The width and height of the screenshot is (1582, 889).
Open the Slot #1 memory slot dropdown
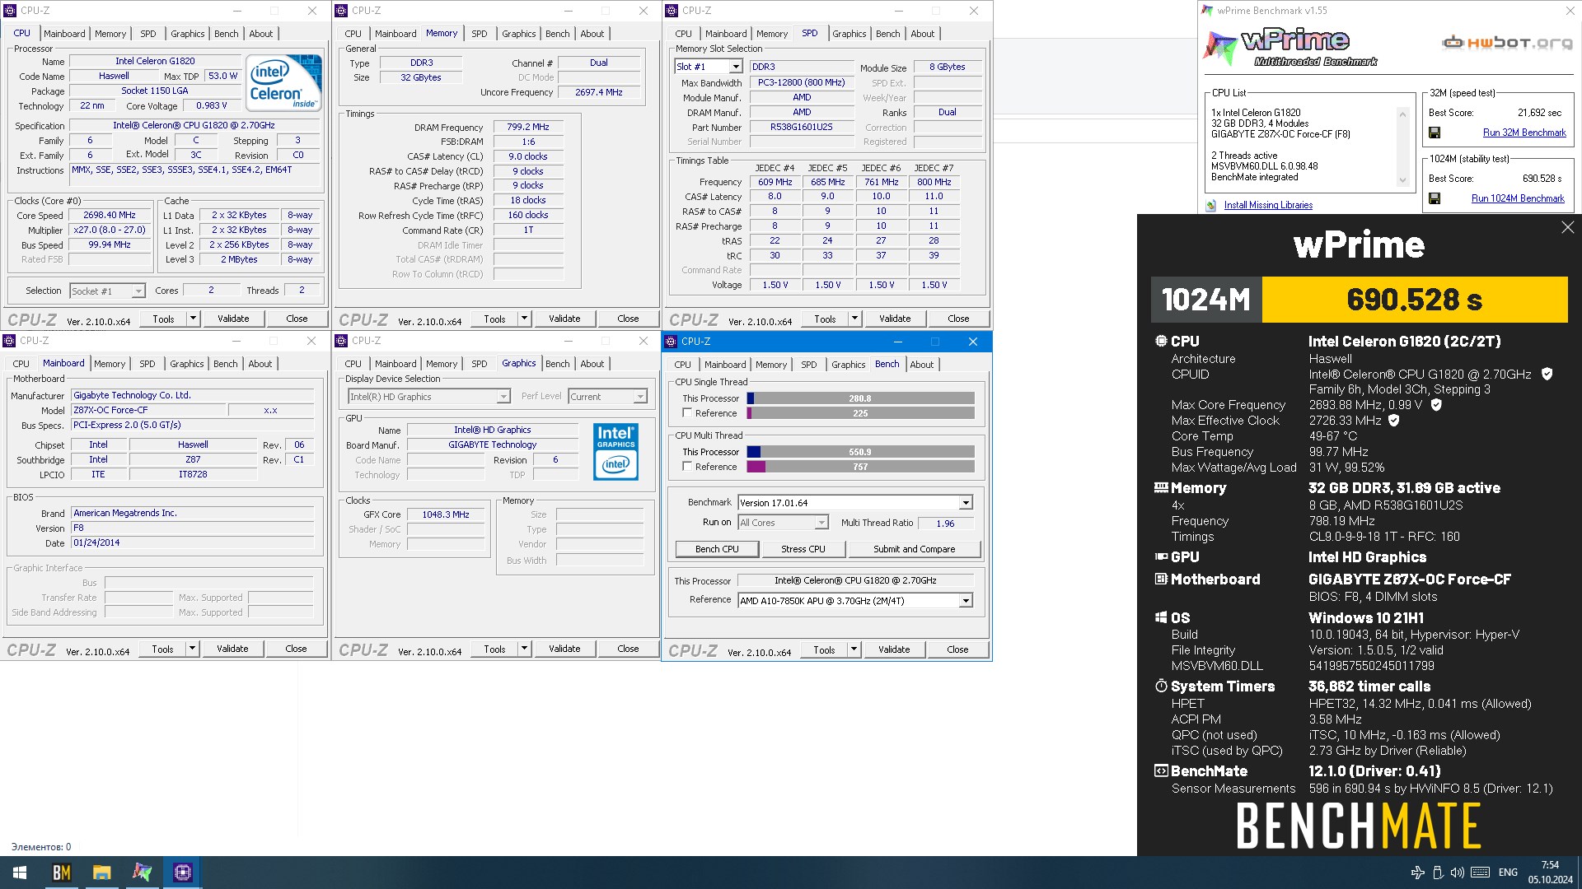[736, 67]
